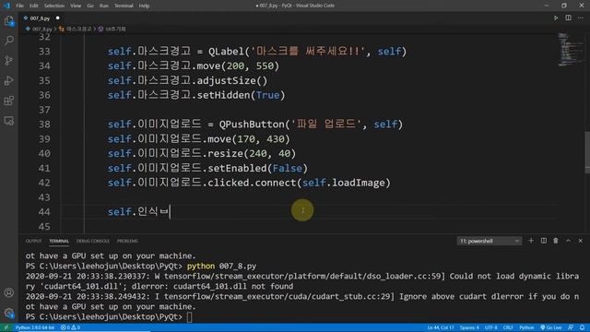590x332 pixels.
Task: Open the Extensions view
Action: 9,101
